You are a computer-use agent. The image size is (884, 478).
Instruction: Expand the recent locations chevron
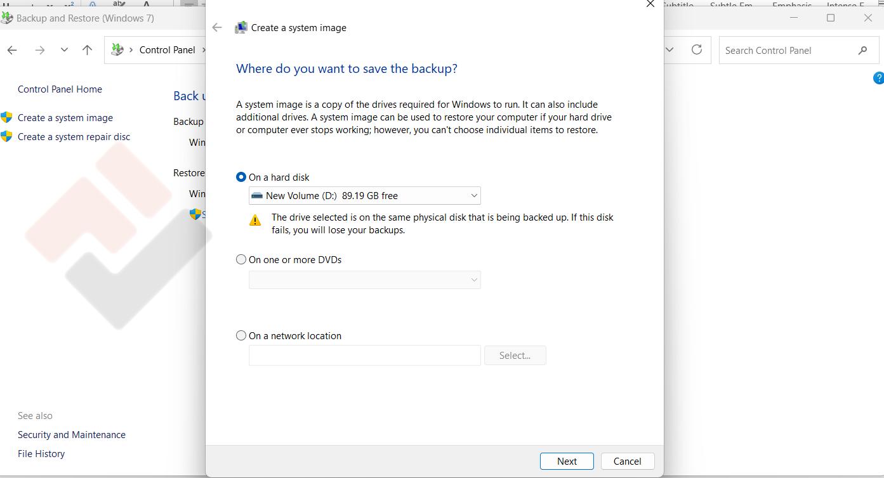tap(64, 50)
